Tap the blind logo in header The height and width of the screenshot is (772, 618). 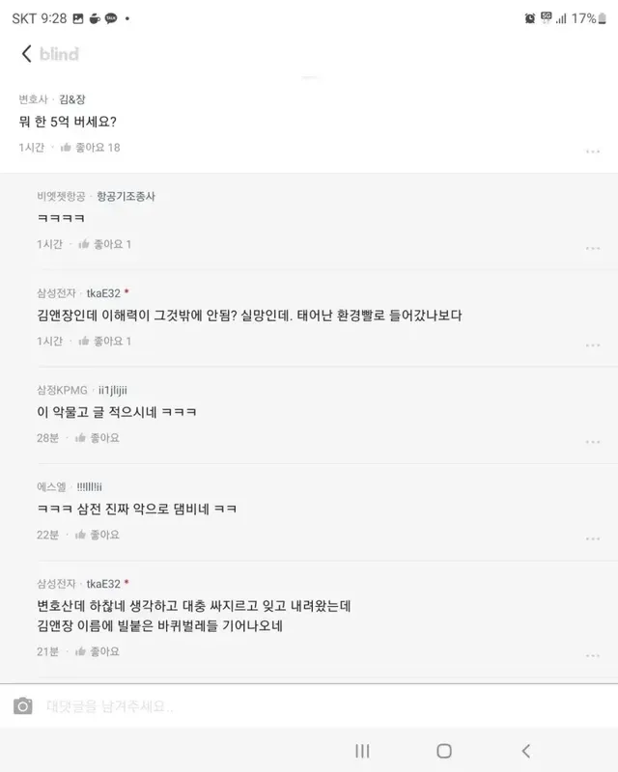60,54
